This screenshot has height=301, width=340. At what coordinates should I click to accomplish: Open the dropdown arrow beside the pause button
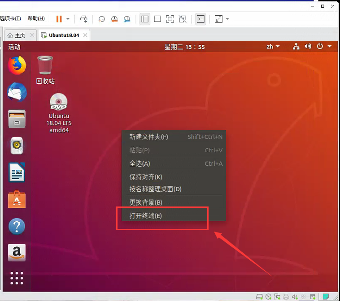coord(68,19)
